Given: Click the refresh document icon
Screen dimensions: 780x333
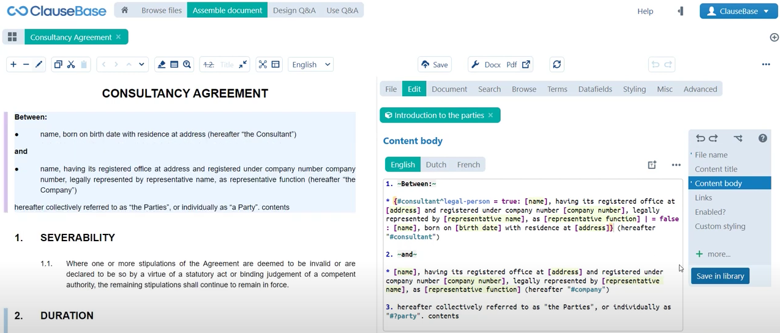Looking at the screenshot, I should (x=557, y=64).
